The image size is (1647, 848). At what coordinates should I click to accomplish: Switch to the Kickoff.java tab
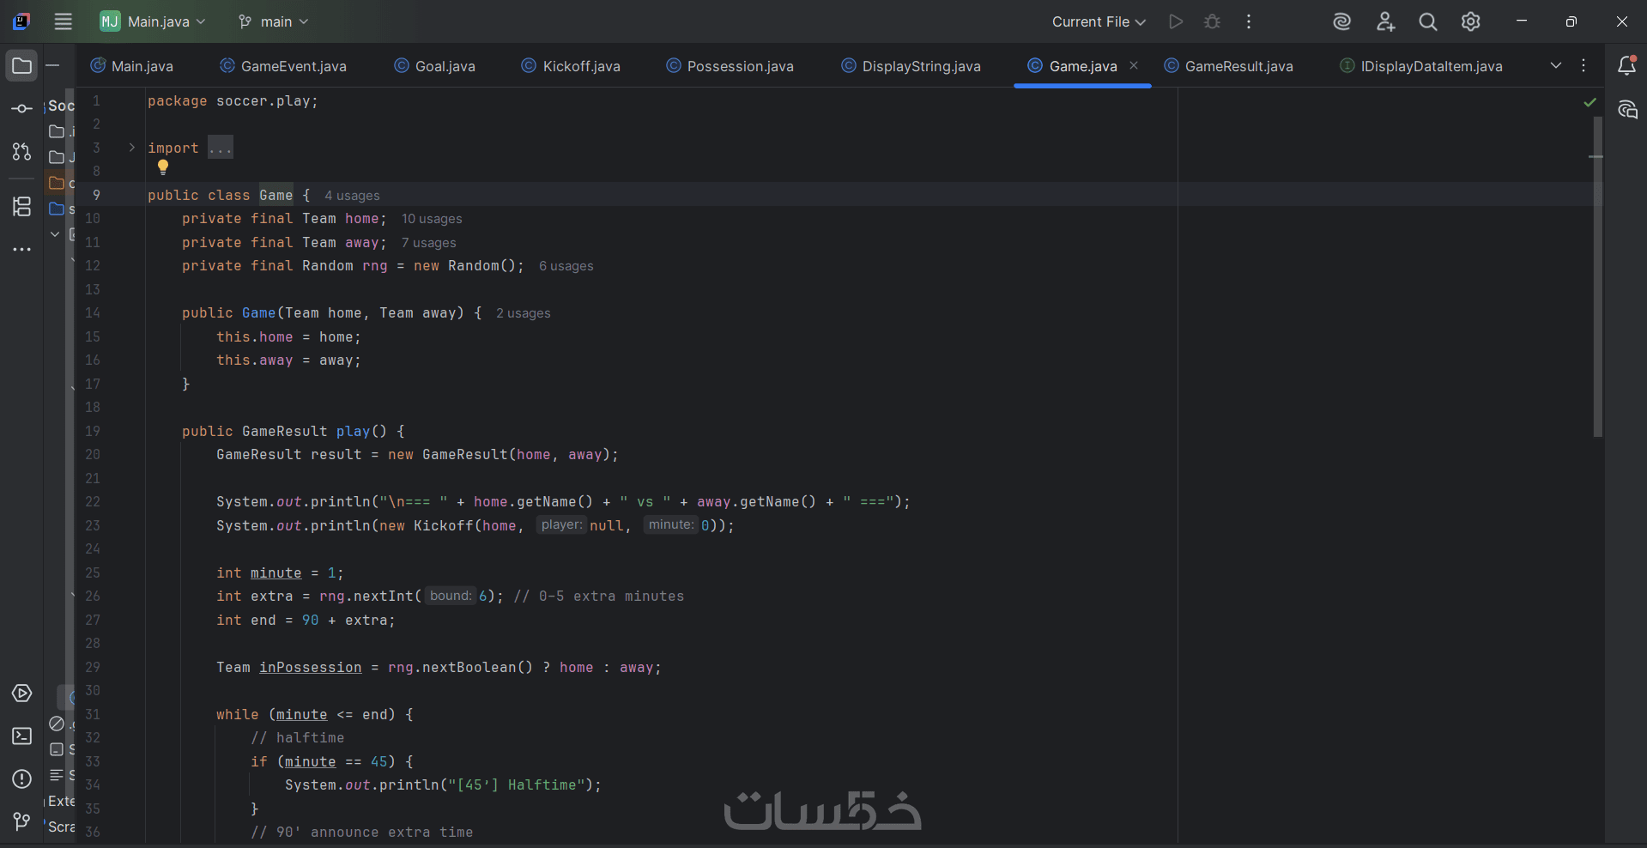[571, 66]
